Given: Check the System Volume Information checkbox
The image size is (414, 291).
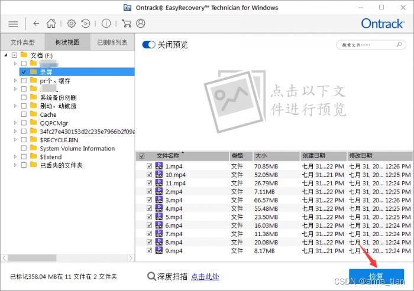Looking at the screenshot, I should click(x=24, y=148).
